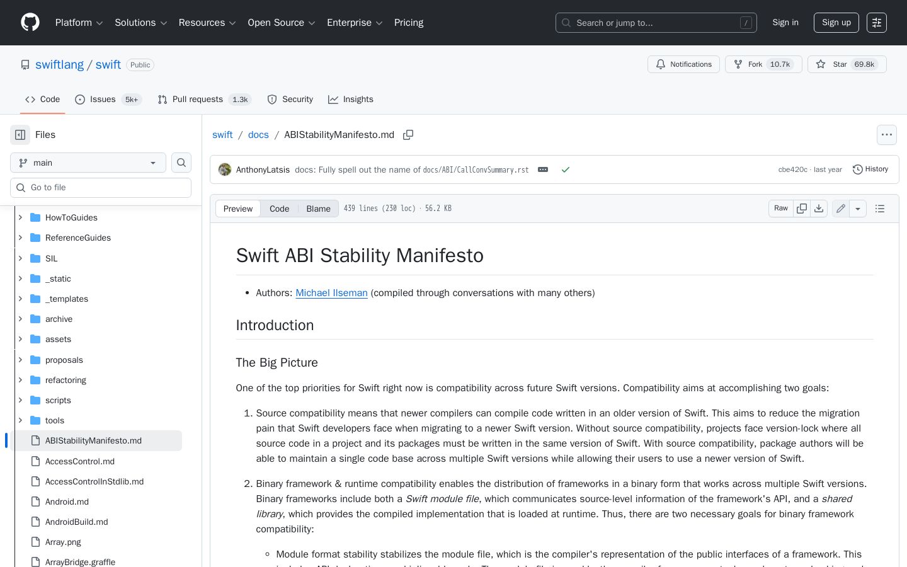Open the Platform menu
The width and height of the screenshot is (907, 567).
click(x=79, y=23)
